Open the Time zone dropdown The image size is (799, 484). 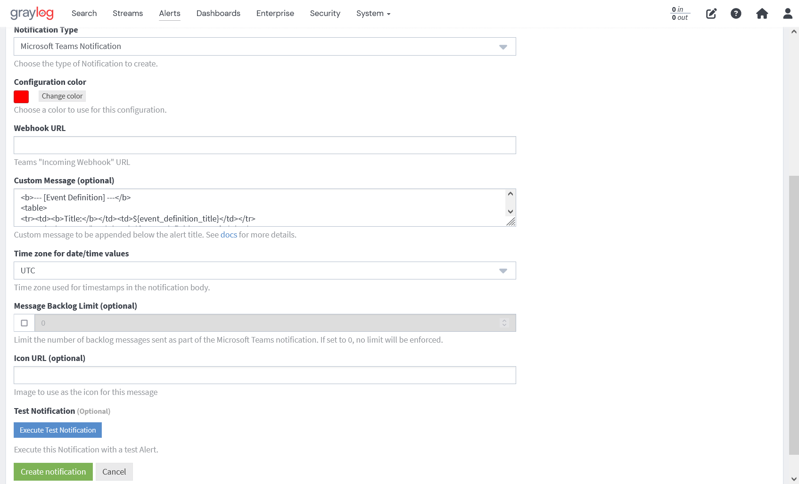pyautogui.click(x=265, y=271)
